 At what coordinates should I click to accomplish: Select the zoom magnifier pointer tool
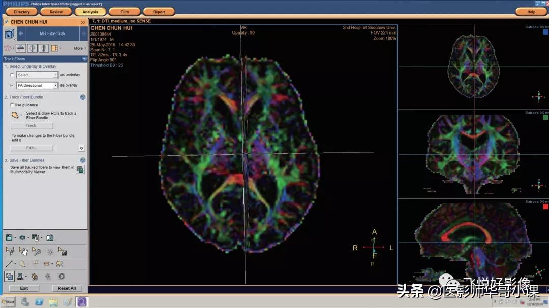pos(36,251)
